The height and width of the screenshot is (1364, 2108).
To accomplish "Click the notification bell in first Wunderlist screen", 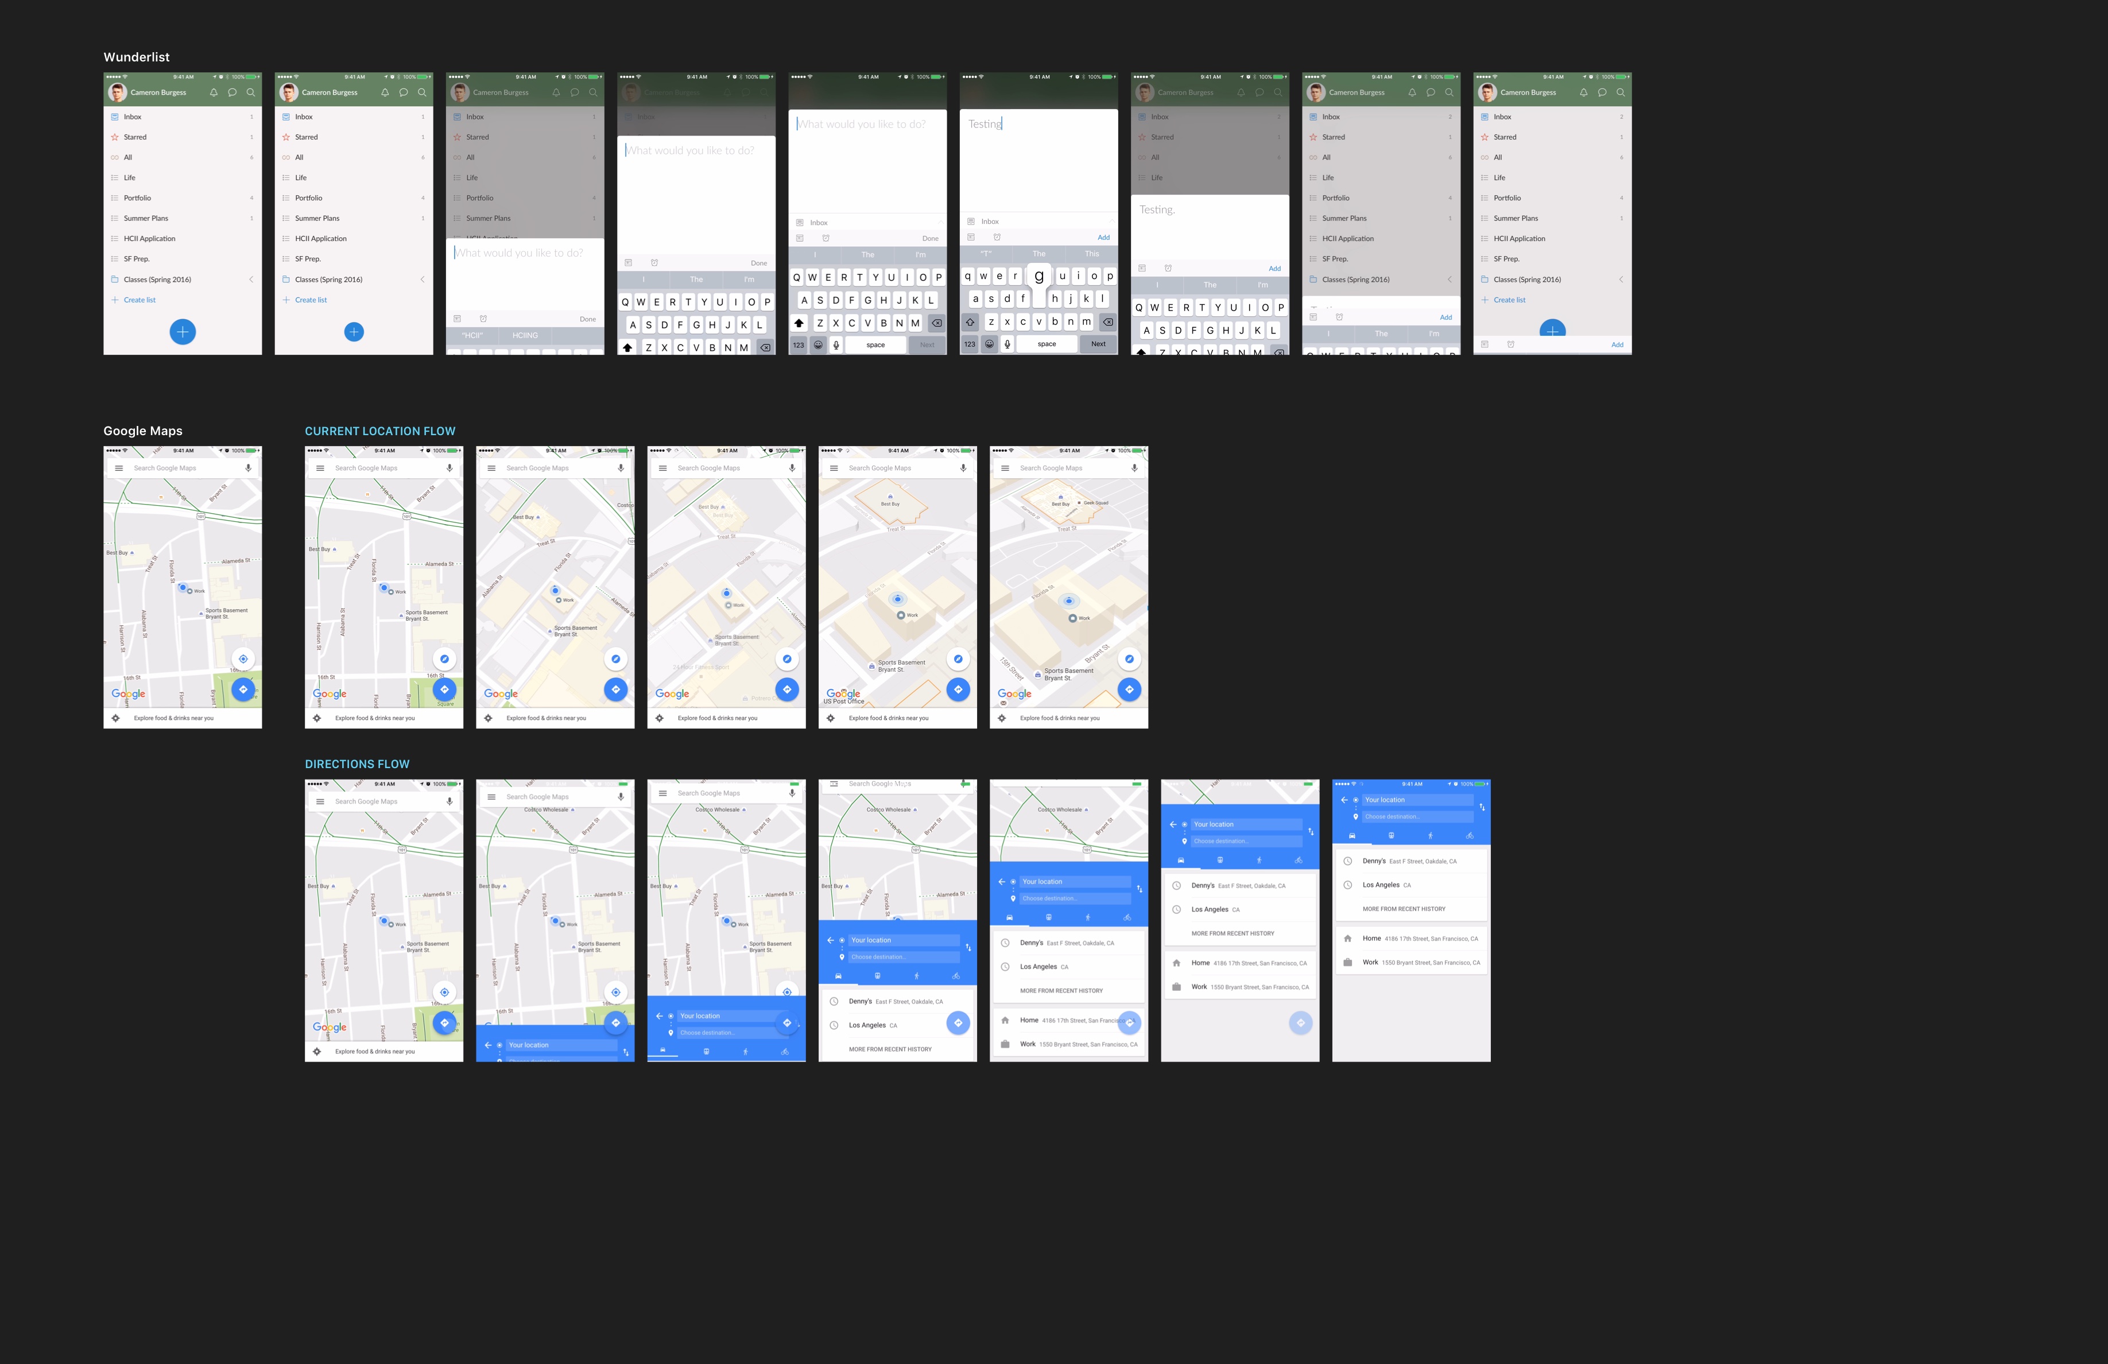I will click(x=214, y=92).
